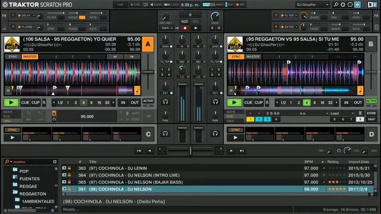Open the search magnifier in the header
Image resolution: width=381 pixels, height=214 pixels.
[336, 5]
